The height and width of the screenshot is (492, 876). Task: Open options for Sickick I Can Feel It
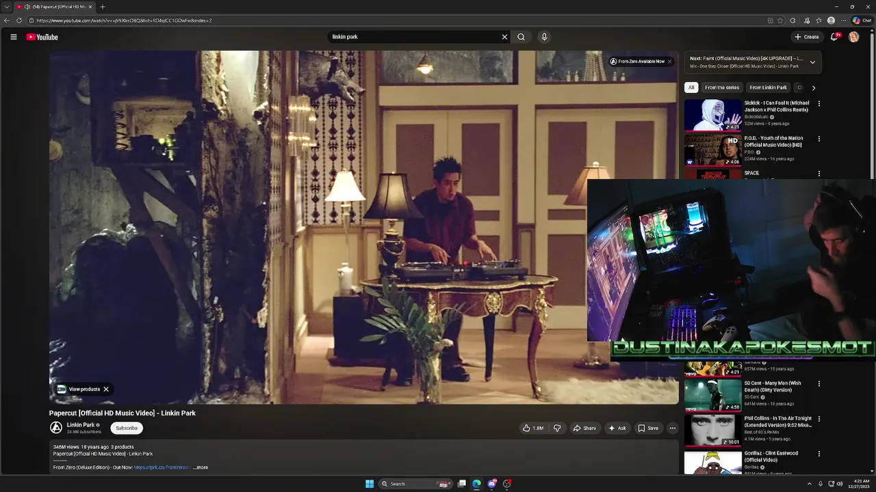pos(819,104)
